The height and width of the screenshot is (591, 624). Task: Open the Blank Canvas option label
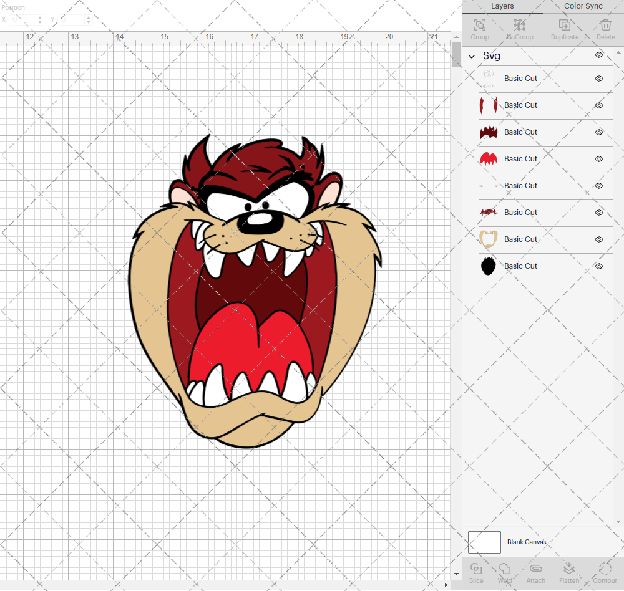click(x=527, y=542)
